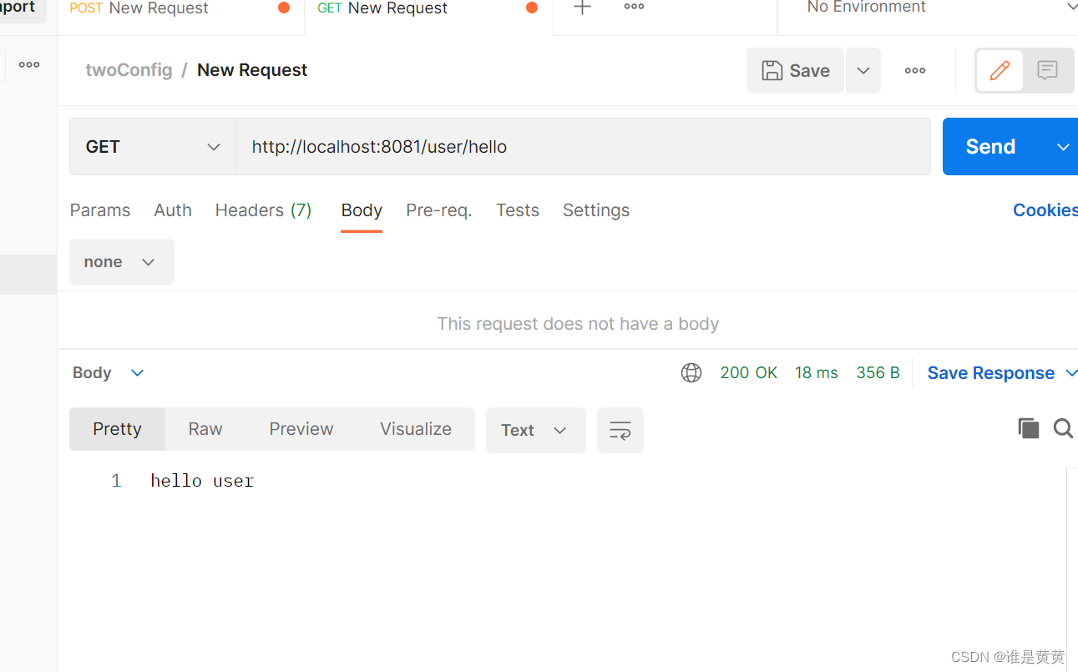Open request more-actions menu beside Save
This screenshot has width=1078, height=672.
point(915,70)
